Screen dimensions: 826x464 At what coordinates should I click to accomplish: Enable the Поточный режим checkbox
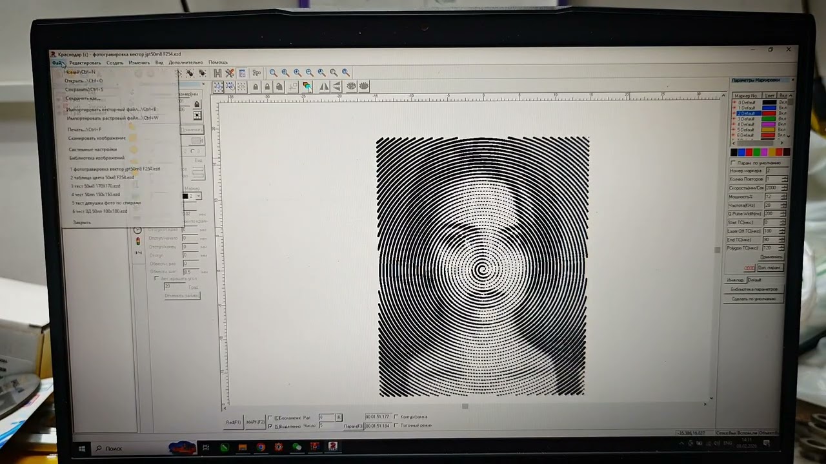pos(396,425)
